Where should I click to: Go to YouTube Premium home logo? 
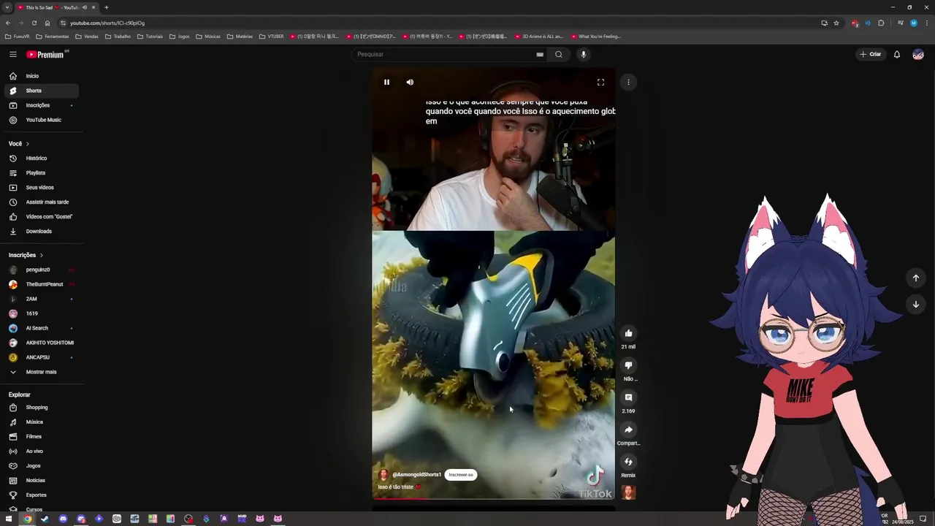click(47, 54)
